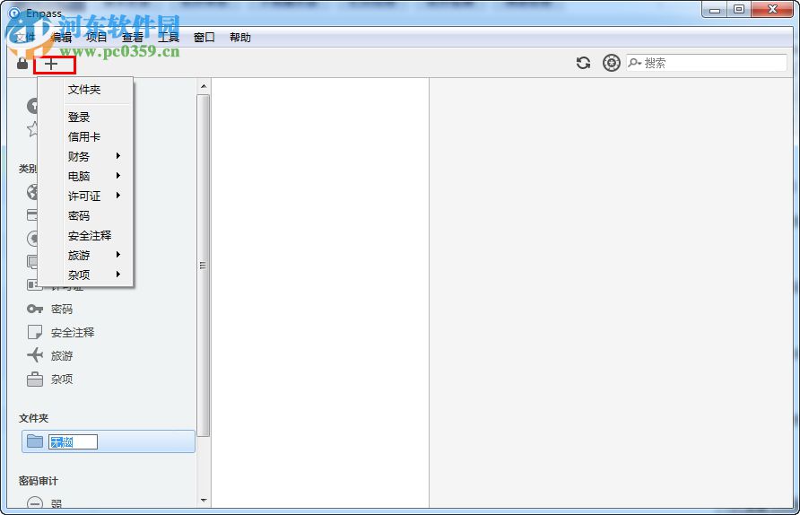This screenshot has width=800, height=515.
Task: Click the briefcase icon beside 杂项
Action: [35, 379]
